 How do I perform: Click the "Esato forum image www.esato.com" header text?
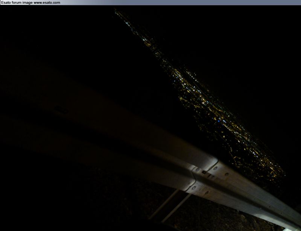click(x=30, y=3)
